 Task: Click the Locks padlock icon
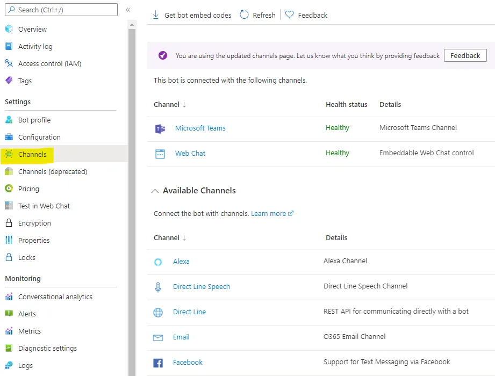point(9,257)
